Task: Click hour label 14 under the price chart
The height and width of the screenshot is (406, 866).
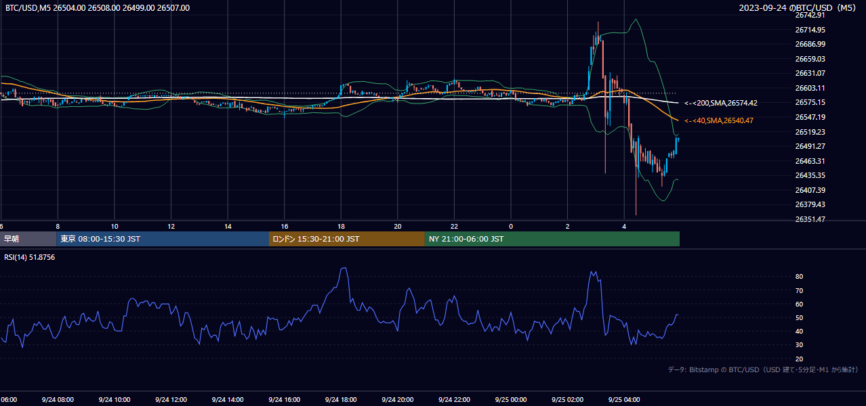Action: [228, 226]
